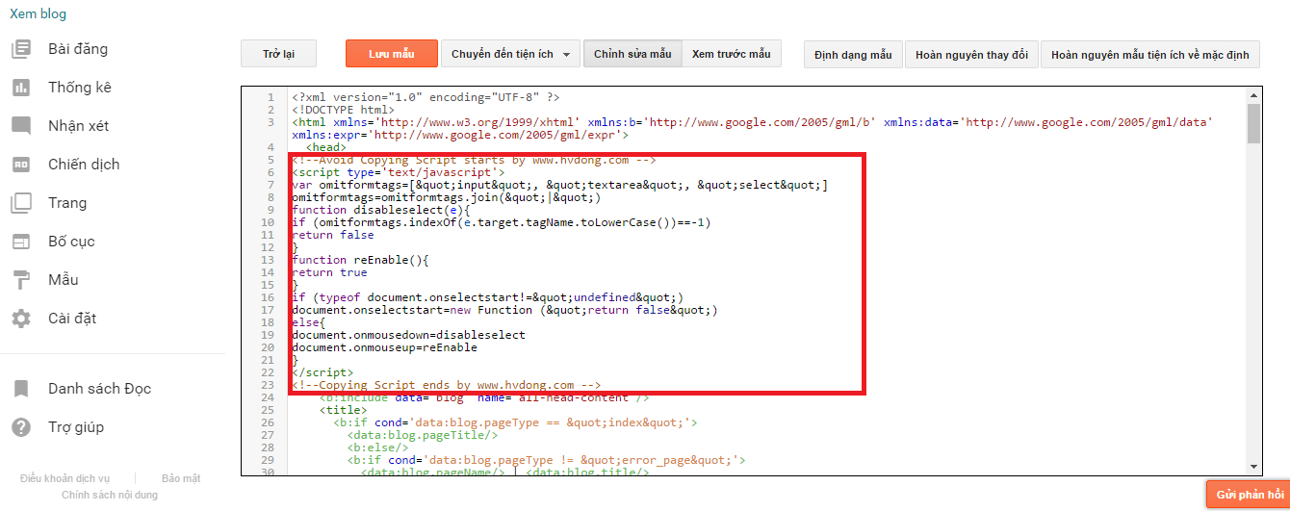Click the xml version declaration line
This screenshot has height=511, width=1290.
426,97
